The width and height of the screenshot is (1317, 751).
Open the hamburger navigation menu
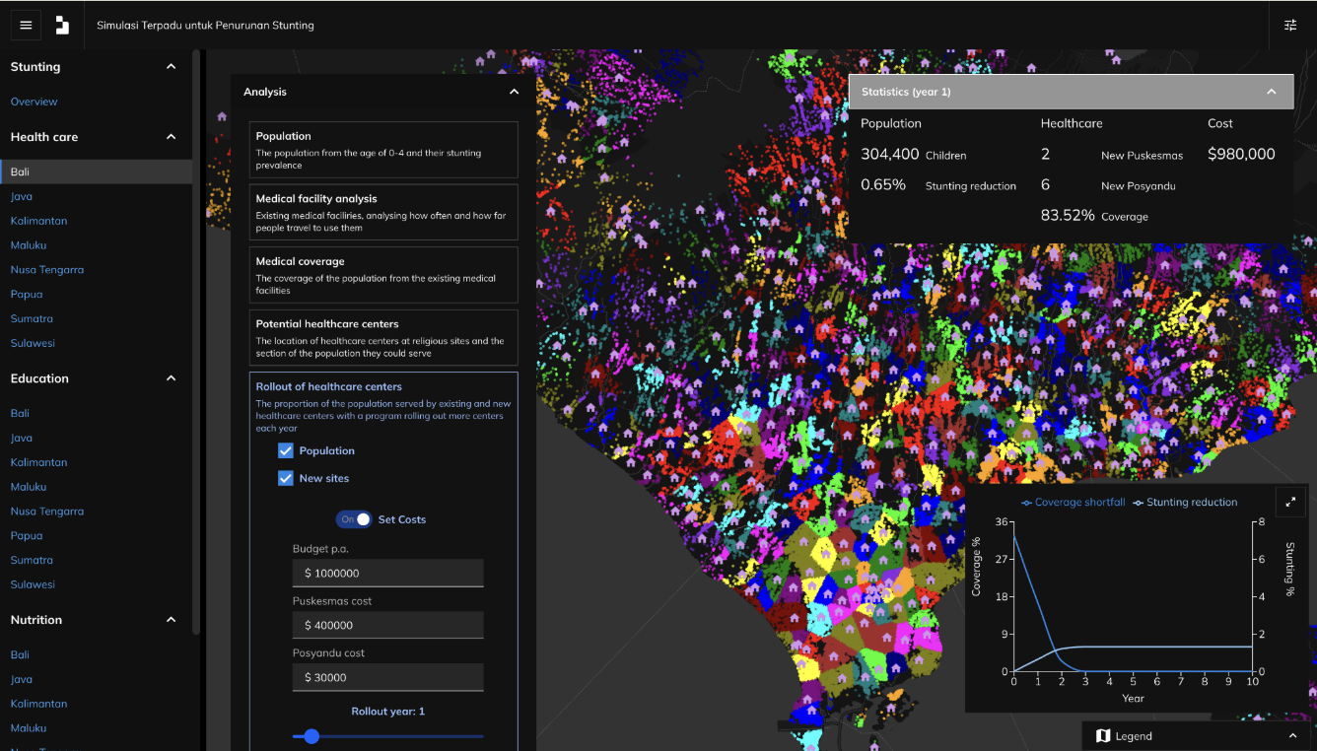pyautogui.click(x=26, y=26)
